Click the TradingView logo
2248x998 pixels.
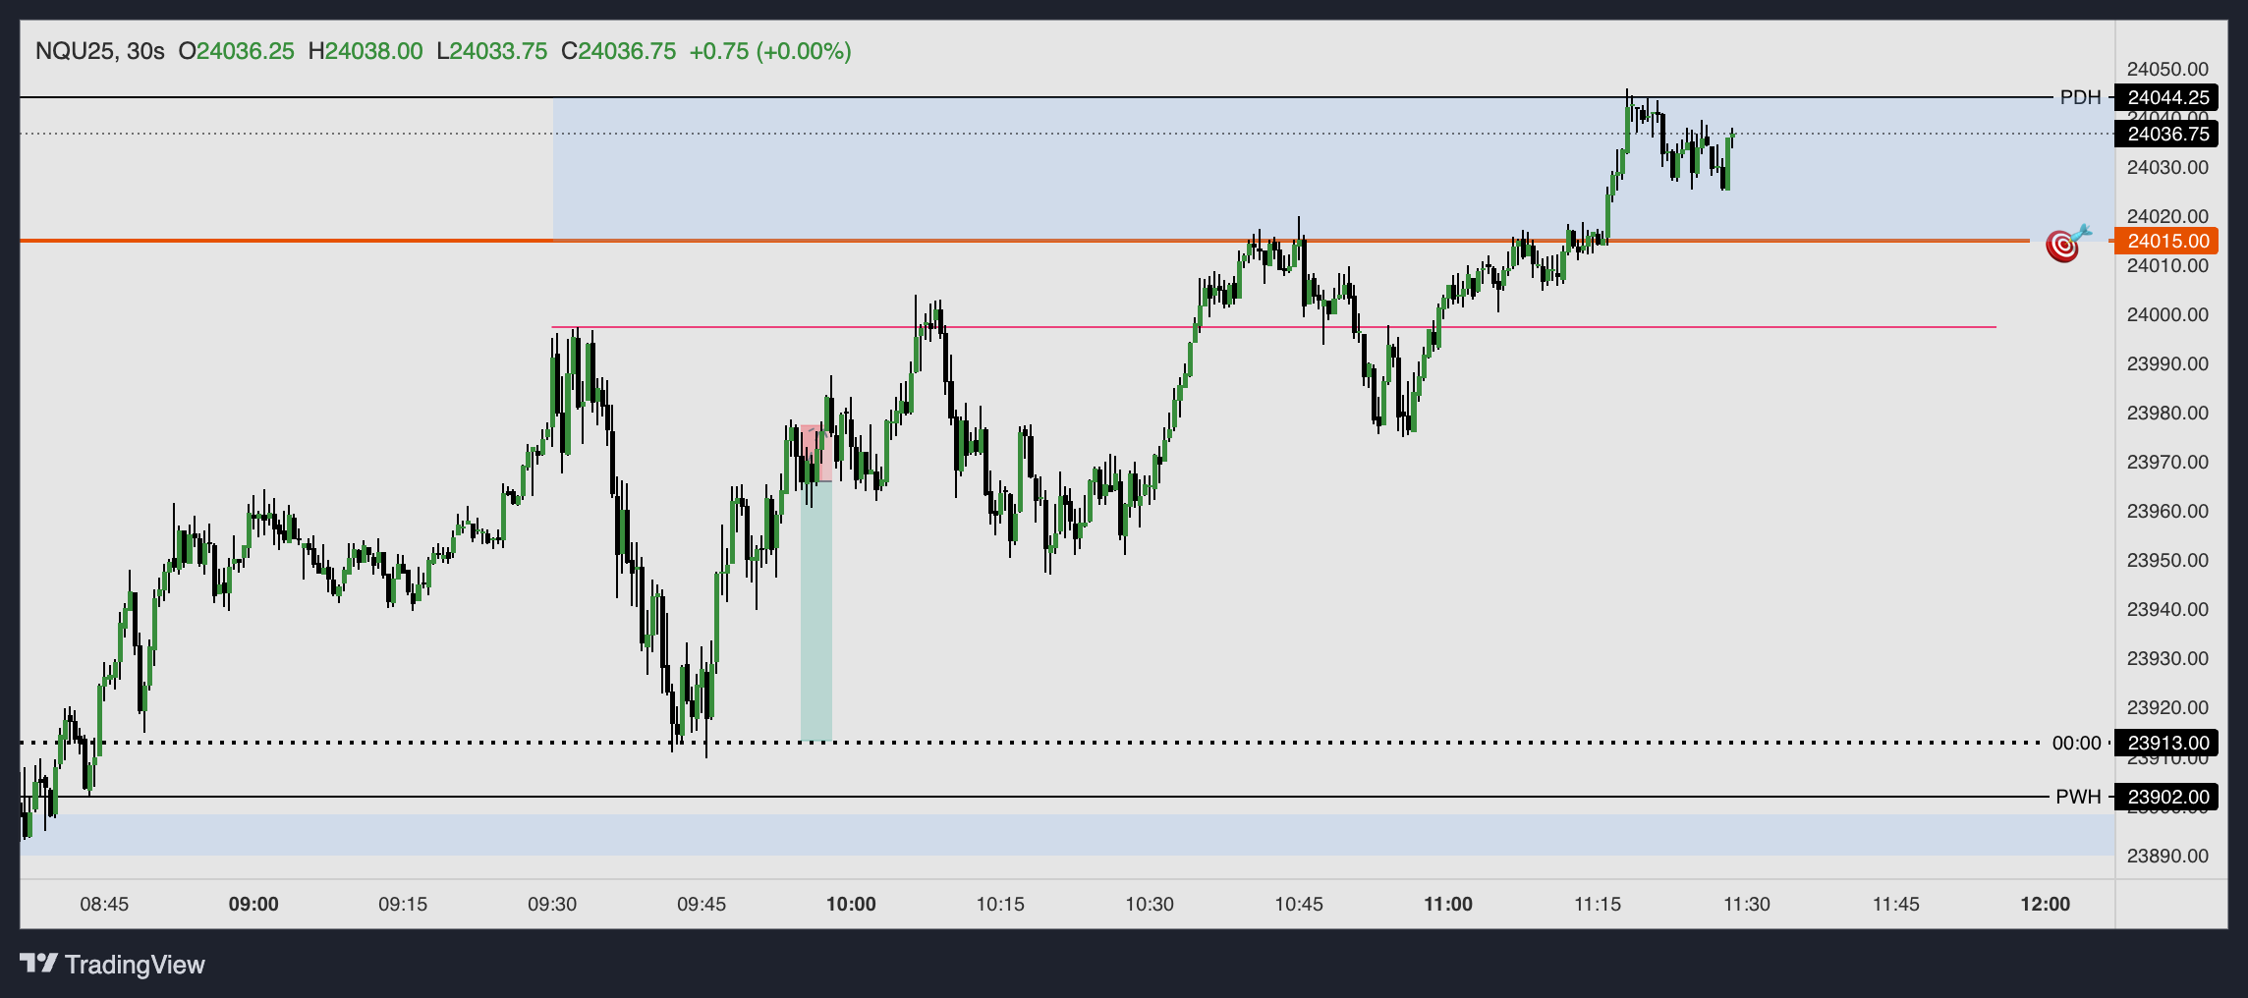coord(112,965)
